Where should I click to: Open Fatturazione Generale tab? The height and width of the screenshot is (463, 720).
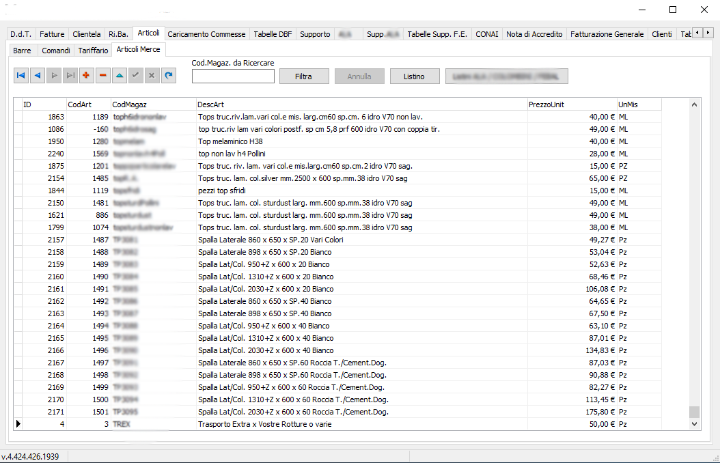click(607, 34)
